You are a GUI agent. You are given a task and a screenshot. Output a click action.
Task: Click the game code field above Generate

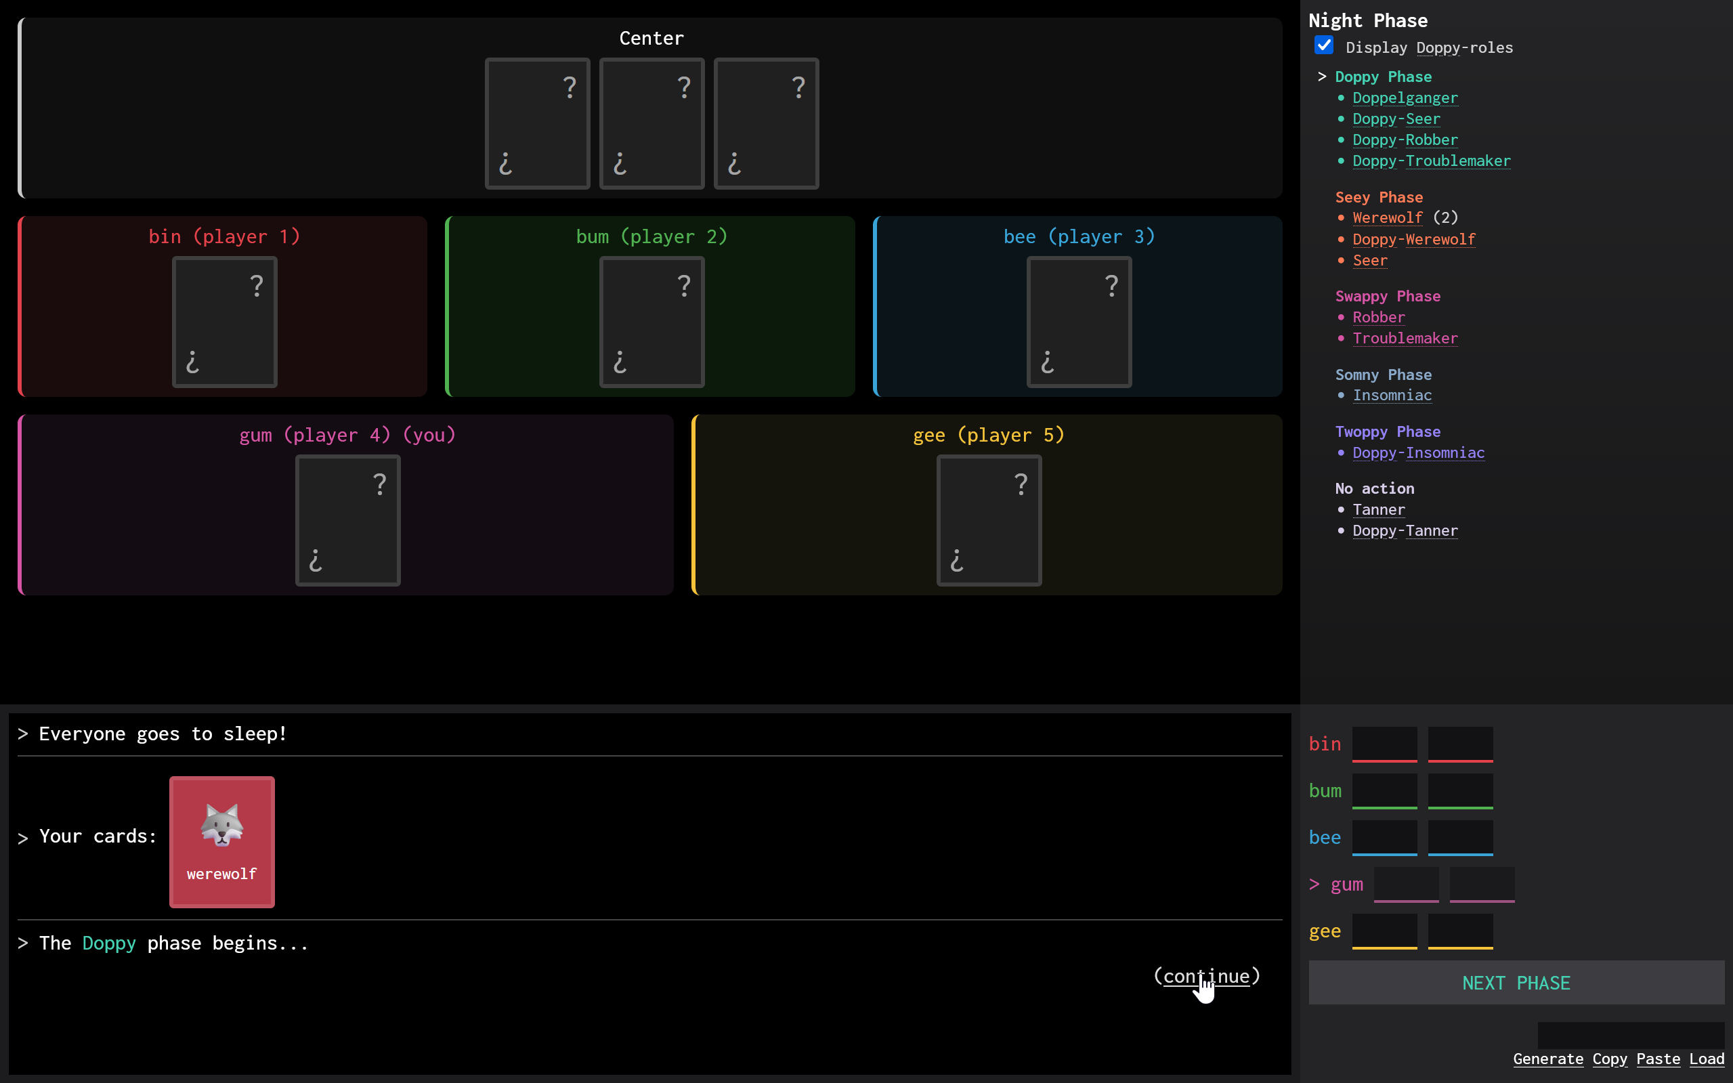point(1631,1035)
